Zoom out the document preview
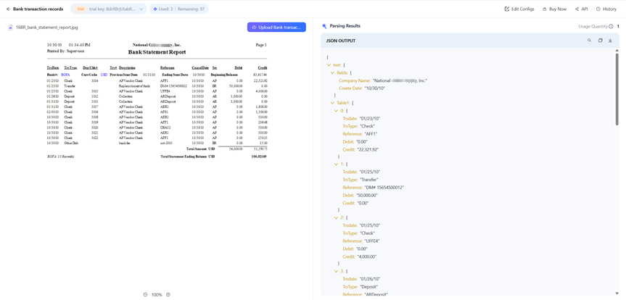This screenshot has height=300, width=626. pyautogui.click(x=145, y=295)
